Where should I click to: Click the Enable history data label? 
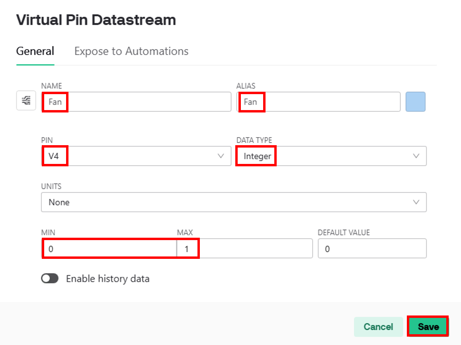(108, 278)
